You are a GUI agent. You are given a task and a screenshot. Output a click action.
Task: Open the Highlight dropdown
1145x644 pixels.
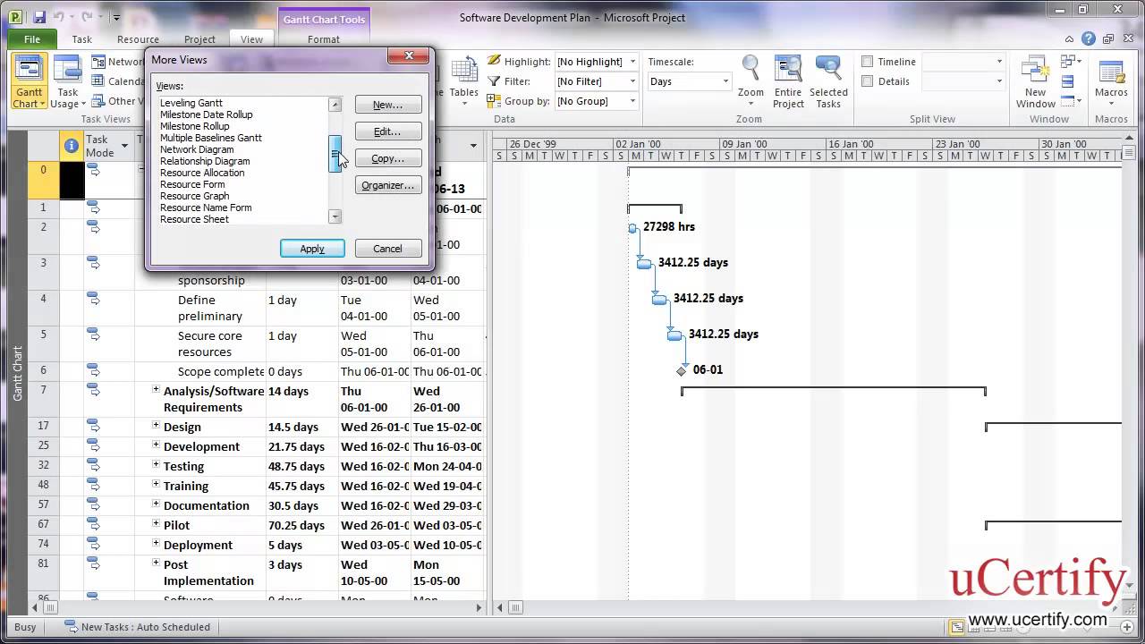(632, 62)
